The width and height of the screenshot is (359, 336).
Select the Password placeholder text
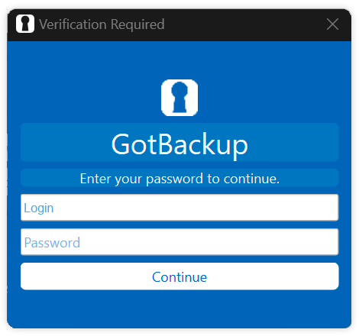point(52,243)
